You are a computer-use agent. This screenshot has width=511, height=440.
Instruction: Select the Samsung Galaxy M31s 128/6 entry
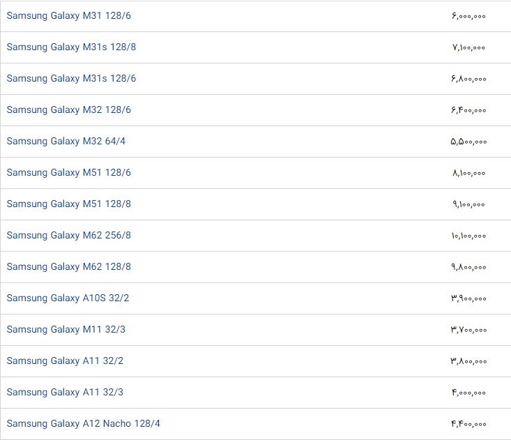(71, 78)
